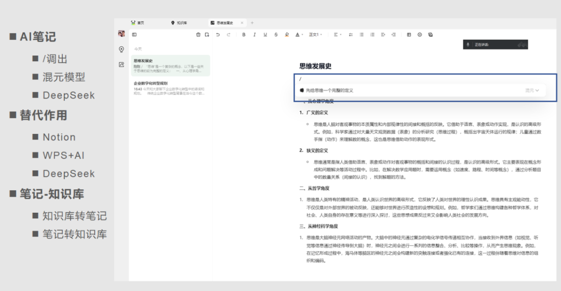Image resolution: width=561 pixels, height=291 pixels.
Task: Open the 正文1 paragraph style dropdown
Action: 316,35
